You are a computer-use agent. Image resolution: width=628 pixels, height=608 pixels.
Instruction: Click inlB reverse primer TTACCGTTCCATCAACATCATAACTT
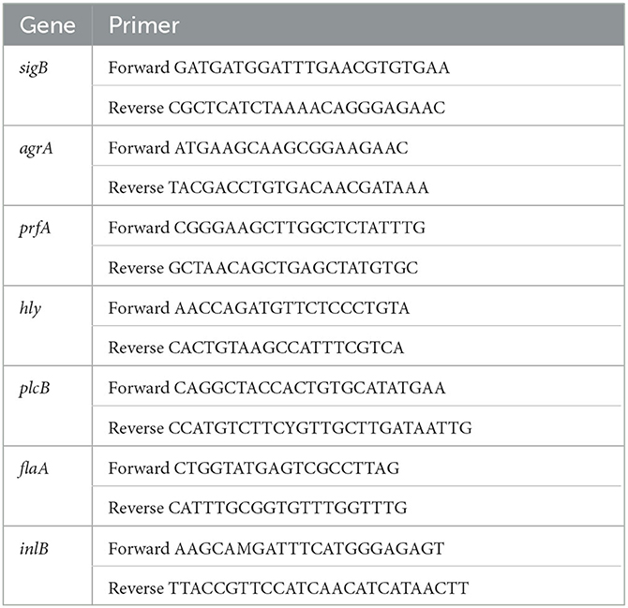[x=319, y=588]
